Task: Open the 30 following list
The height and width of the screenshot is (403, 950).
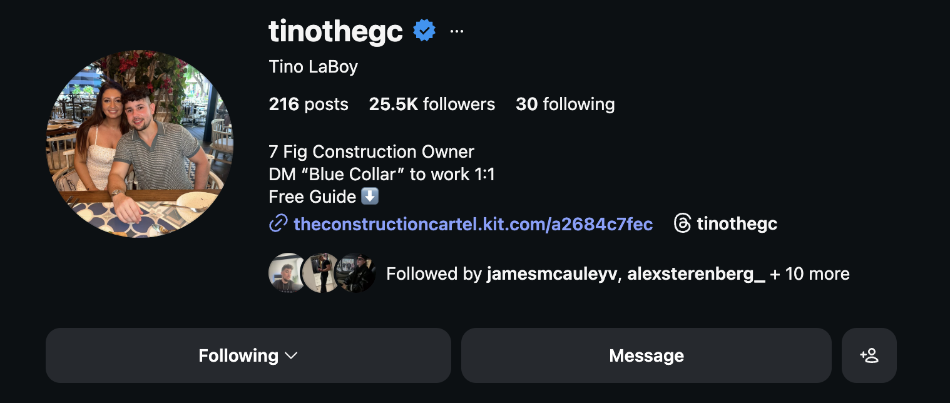Action: coord(565,104)
